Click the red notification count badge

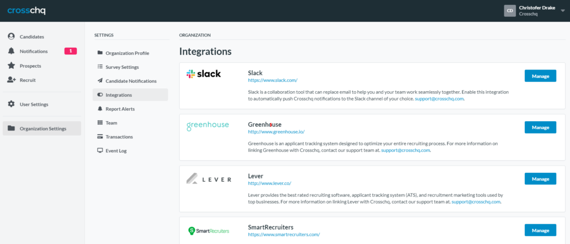pyautogui.click(x=71, y=51)
